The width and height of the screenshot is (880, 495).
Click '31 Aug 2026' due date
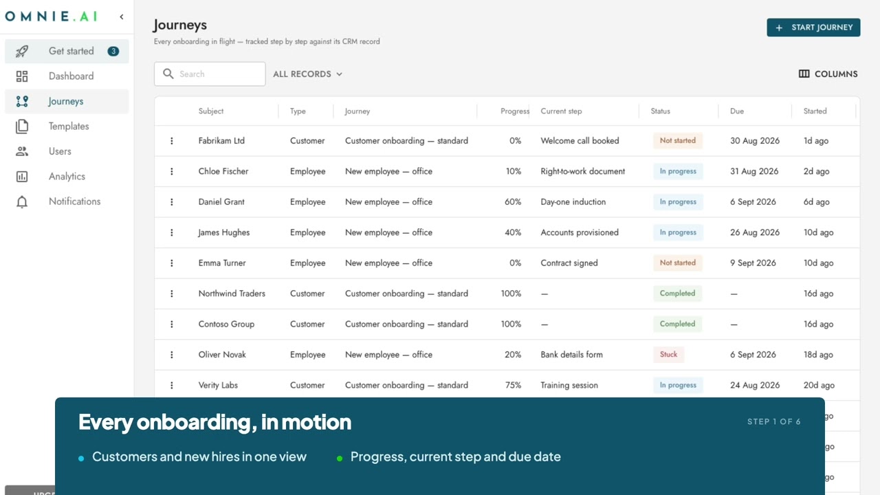coord(755,171)
